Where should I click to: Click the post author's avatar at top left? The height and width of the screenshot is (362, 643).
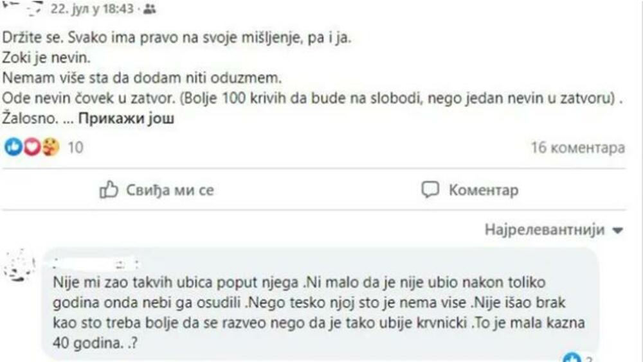click(x=19, y=6)
